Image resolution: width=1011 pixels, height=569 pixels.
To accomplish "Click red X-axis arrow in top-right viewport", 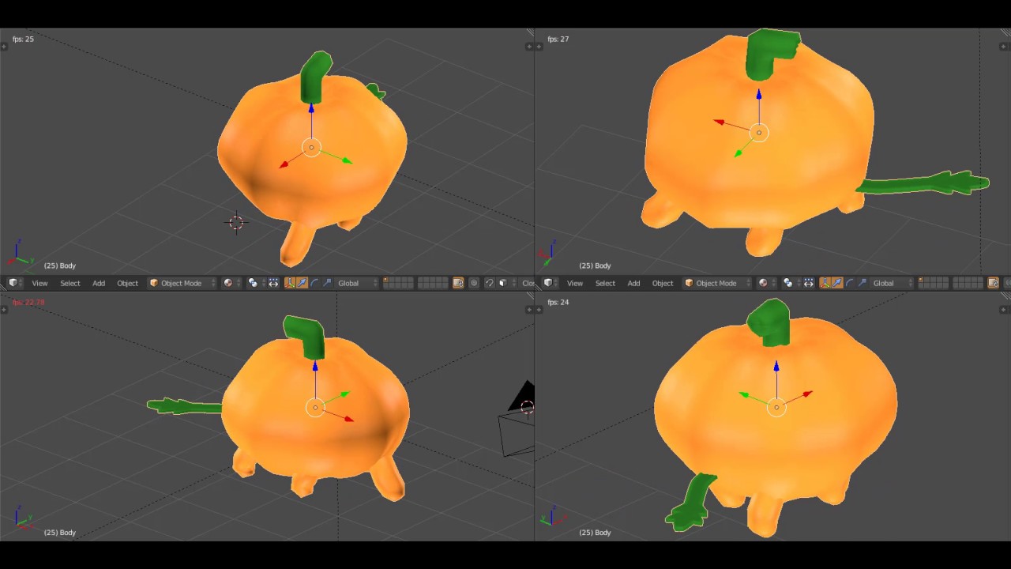I will 719,122.
